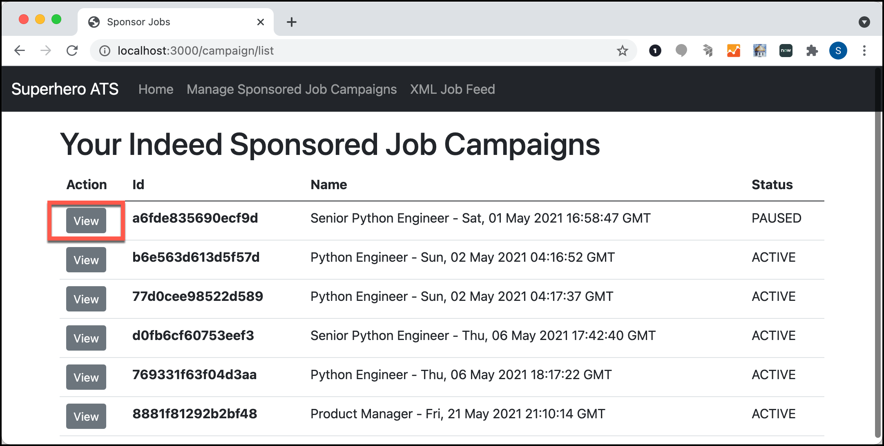Click the Product Manager campaign name
This screenshot has width=884, height=446.
458,414
